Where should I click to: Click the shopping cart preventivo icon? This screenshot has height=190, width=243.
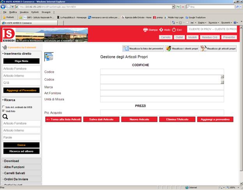coord(4,47)
